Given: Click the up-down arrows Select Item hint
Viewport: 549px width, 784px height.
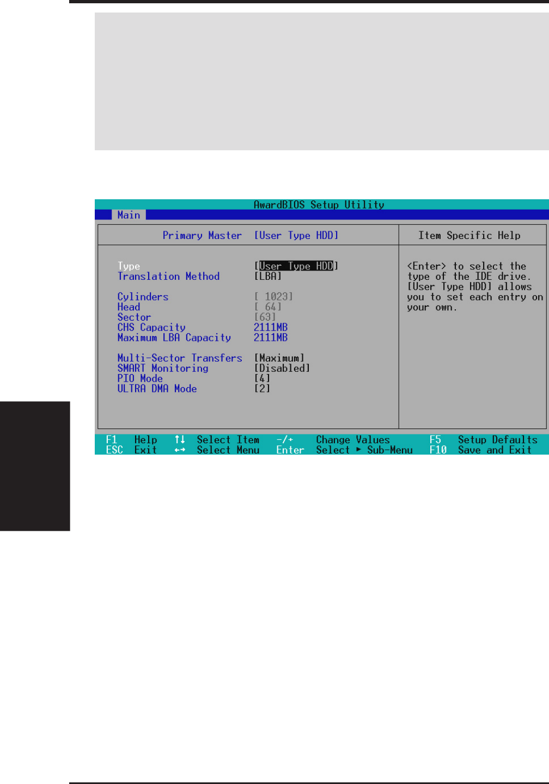Looking at the screenshot, I should point(217,440).
